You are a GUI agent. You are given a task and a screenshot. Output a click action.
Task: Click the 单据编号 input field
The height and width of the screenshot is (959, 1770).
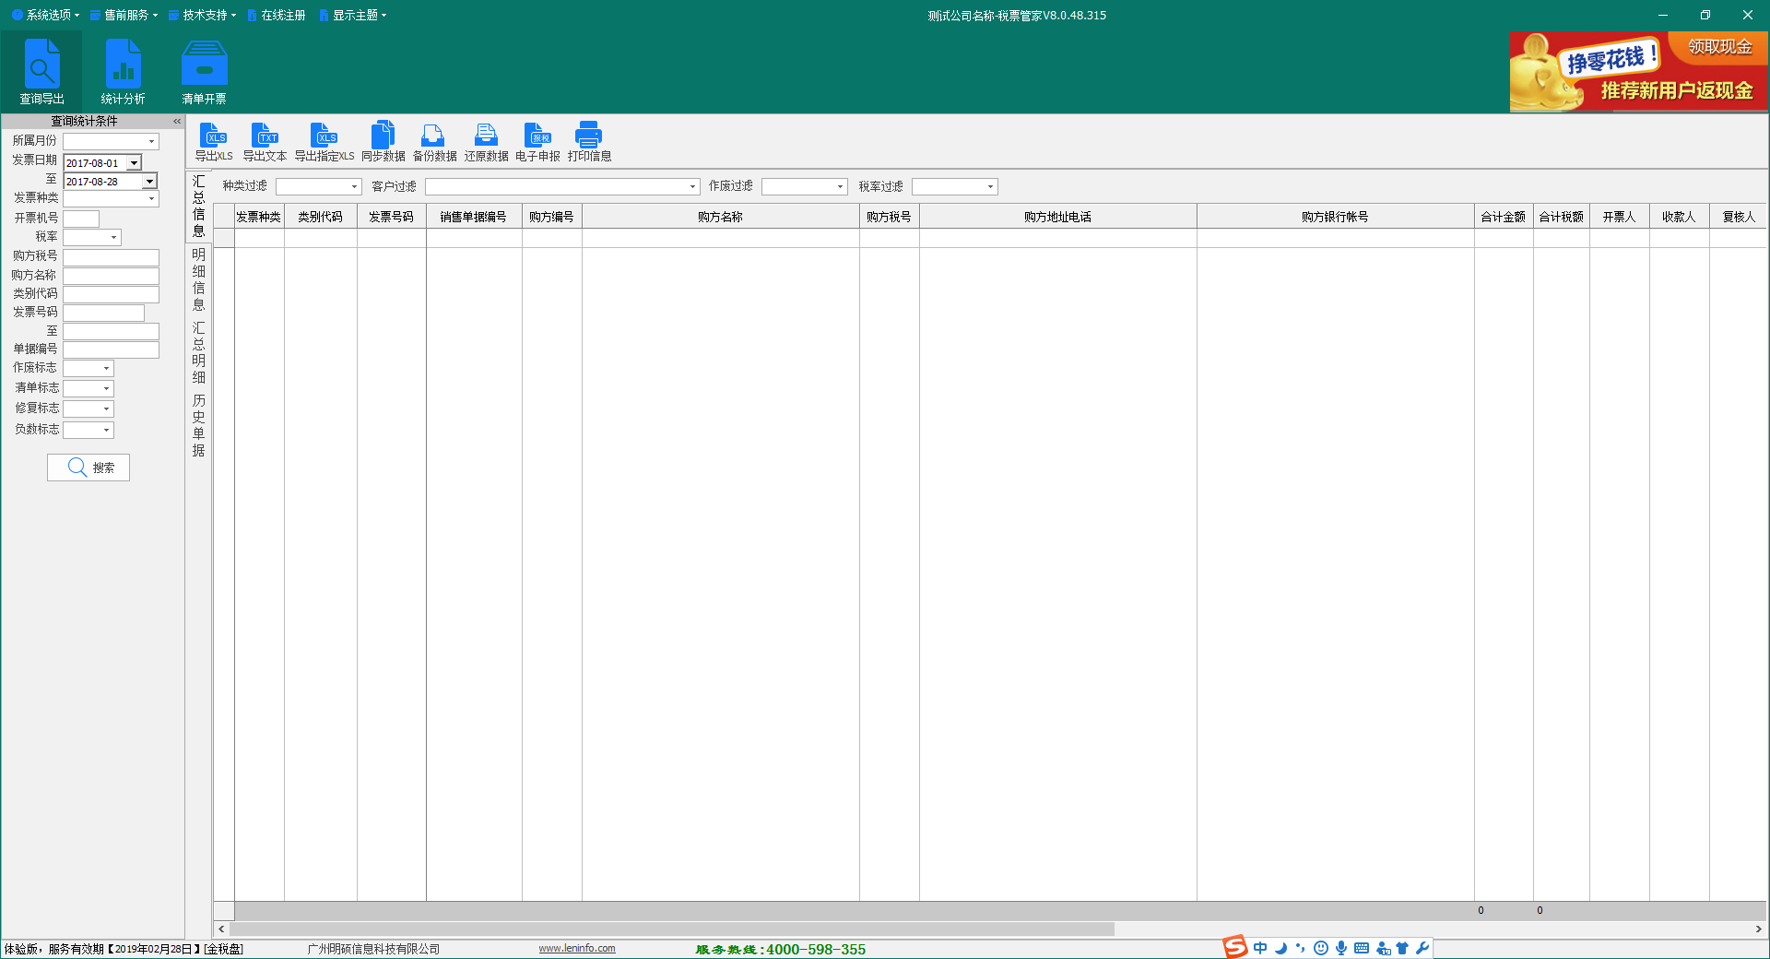[x=111, y=349]
